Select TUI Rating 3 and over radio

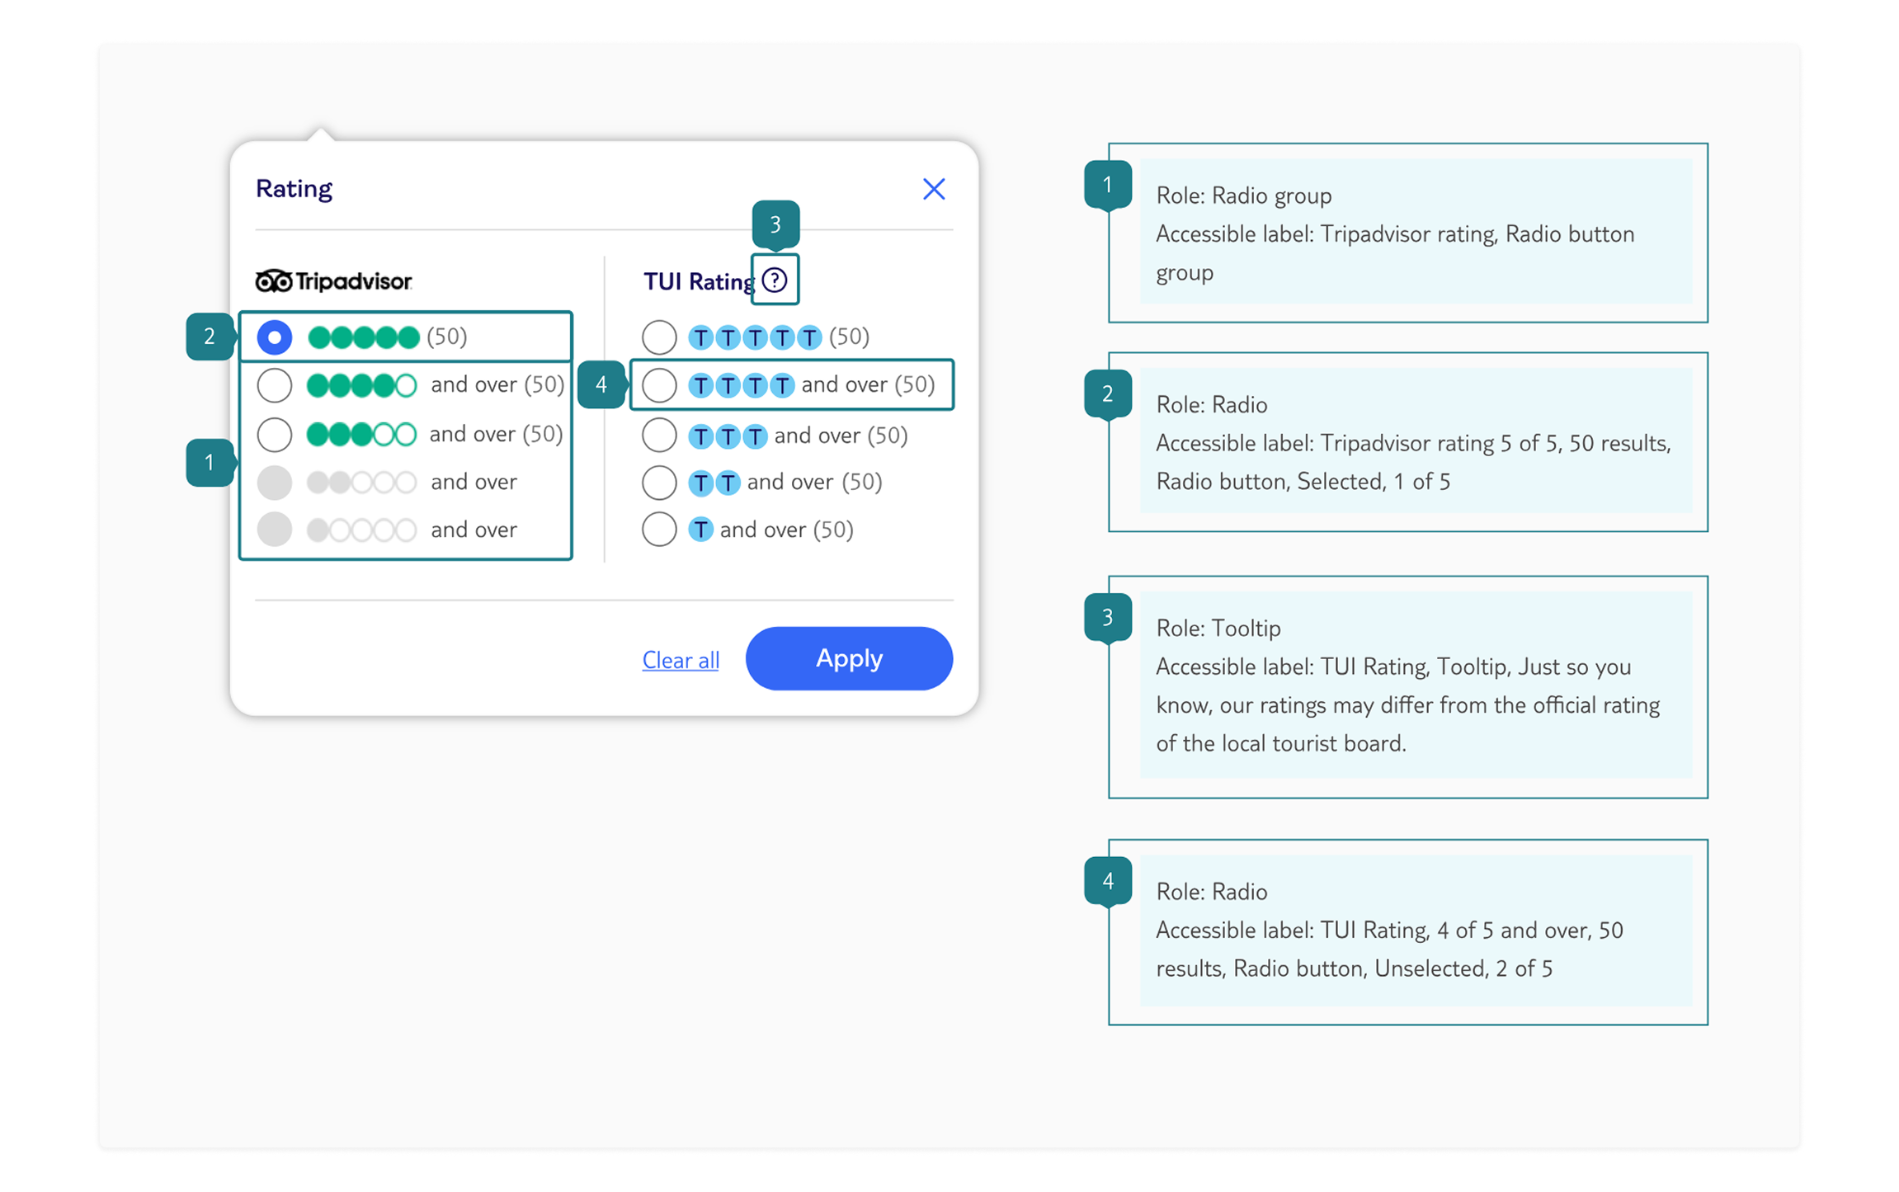pyautogui.click(x=659, y=435)
